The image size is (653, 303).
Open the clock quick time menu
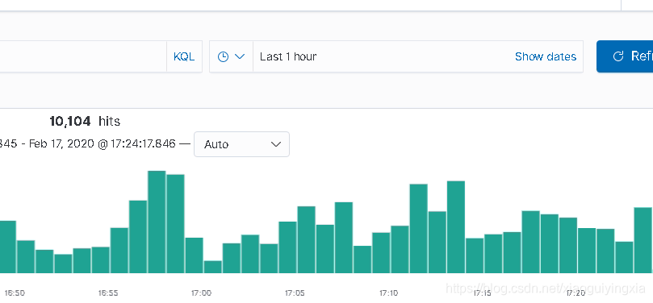(x=231, y=56)
